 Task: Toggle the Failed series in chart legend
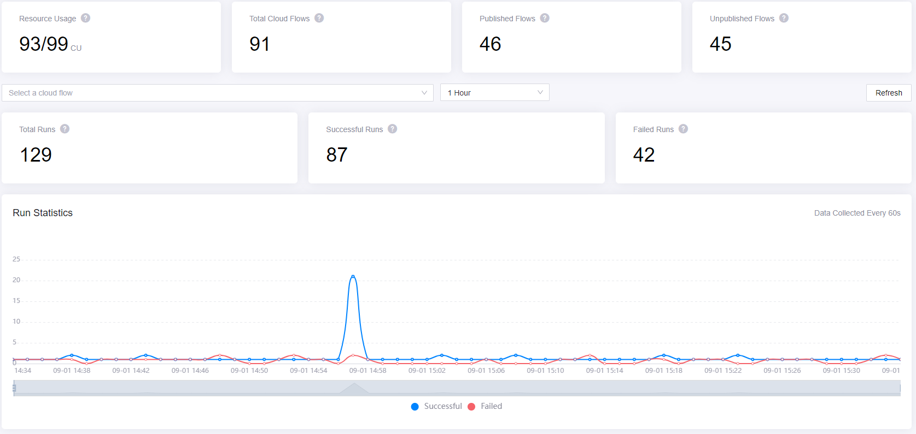click(x=485, y=406)
